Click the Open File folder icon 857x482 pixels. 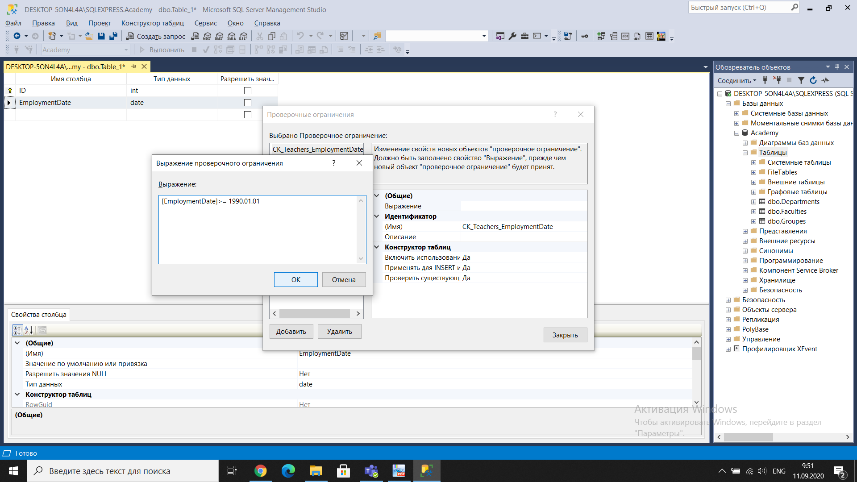point(89,36)
